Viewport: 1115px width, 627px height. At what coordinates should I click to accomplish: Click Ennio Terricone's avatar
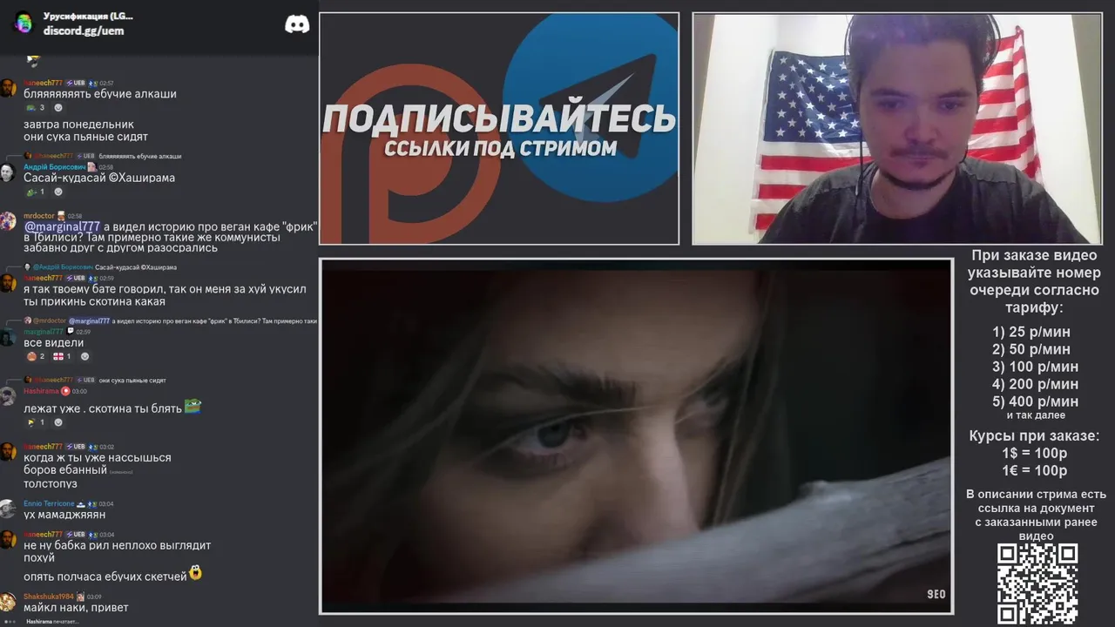click(8, 509)
